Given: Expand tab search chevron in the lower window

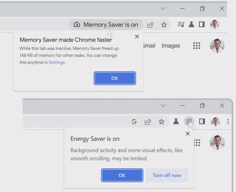Looking at the screenshot, I should 163,106.
